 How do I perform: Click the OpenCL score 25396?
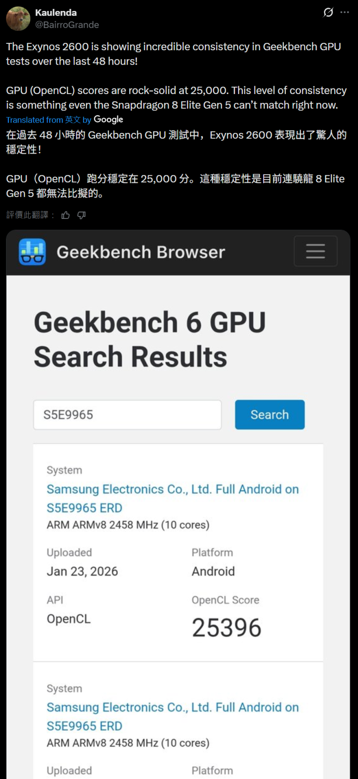tap(226, 628)
